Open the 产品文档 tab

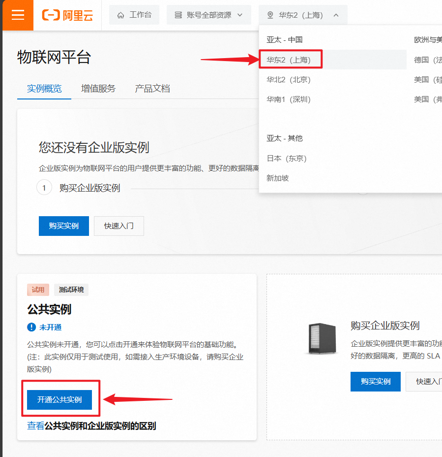(x=152, y=89)
